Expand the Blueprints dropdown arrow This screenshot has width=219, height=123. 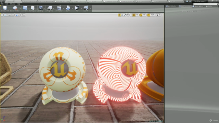[54, 9]
